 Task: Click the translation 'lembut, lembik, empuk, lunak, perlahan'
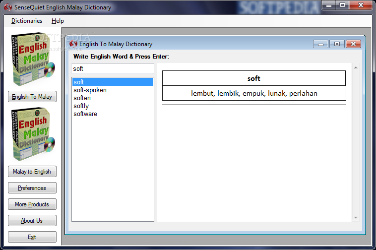[x=254, y=93]
